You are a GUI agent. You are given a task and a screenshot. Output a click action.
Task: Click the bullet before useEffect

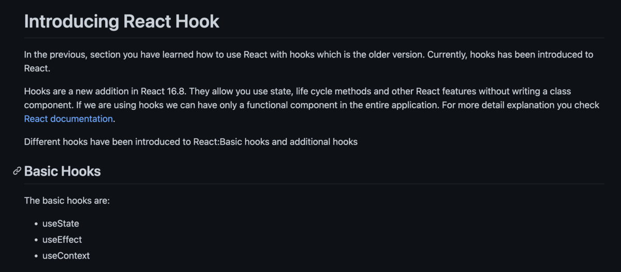36,240
